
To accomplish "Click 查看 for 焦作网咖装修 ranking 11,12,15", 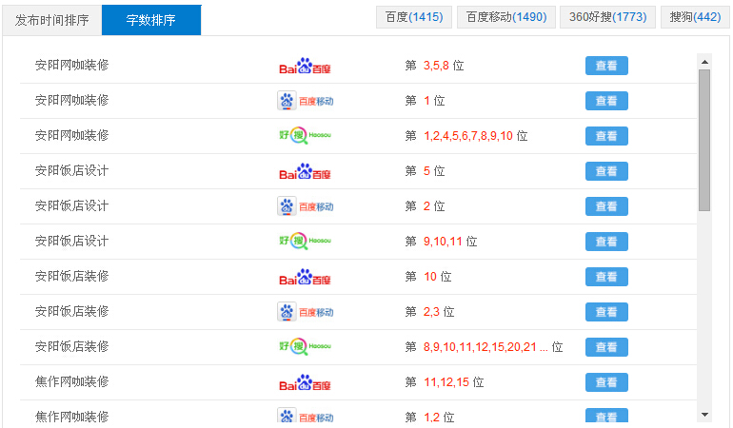I will click(606, 382).
